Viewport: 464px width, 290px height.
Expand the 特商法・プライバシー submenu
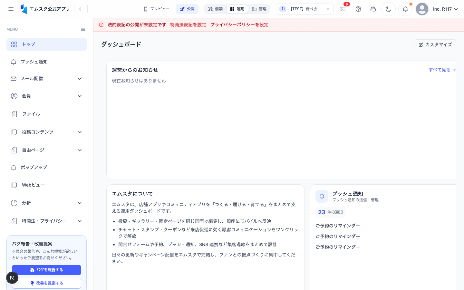(x=46, y=221)
